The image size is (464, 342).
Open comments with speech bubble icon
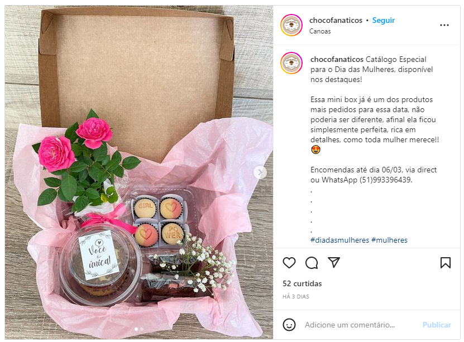312,262
